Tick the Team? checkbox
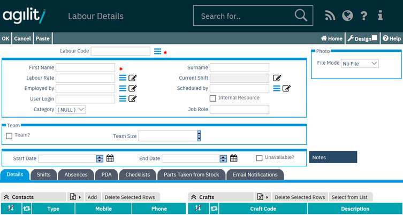This screenshot has height=215, width=403. (9, 136)
